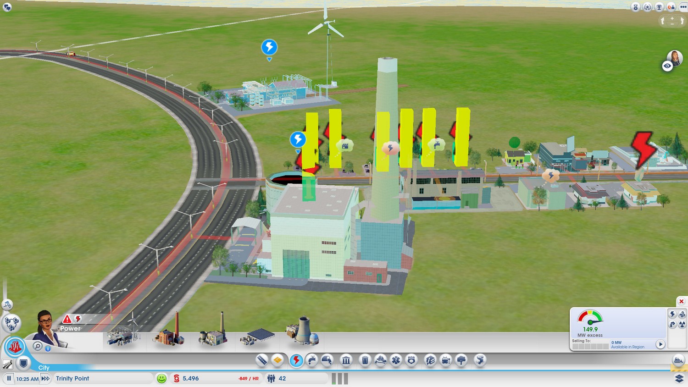Open the Education books menu
Image resolution: width=688 pixels, height=387 pixels.
pyautogui.click(x=430, y=360)
